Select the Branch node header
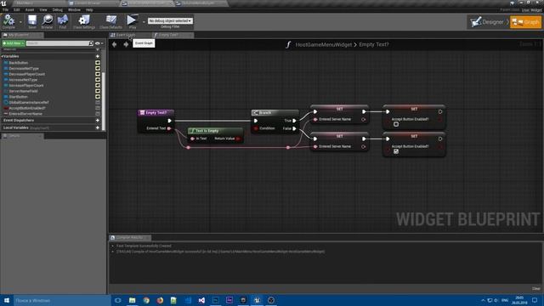This screenshot has width=544, height=306. pos(275,113)
